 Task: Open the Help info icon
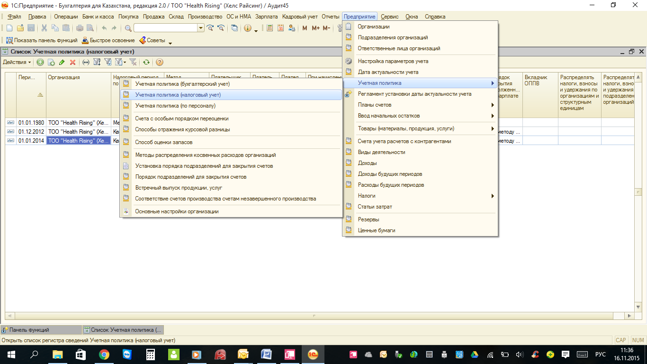coord(248,28)
